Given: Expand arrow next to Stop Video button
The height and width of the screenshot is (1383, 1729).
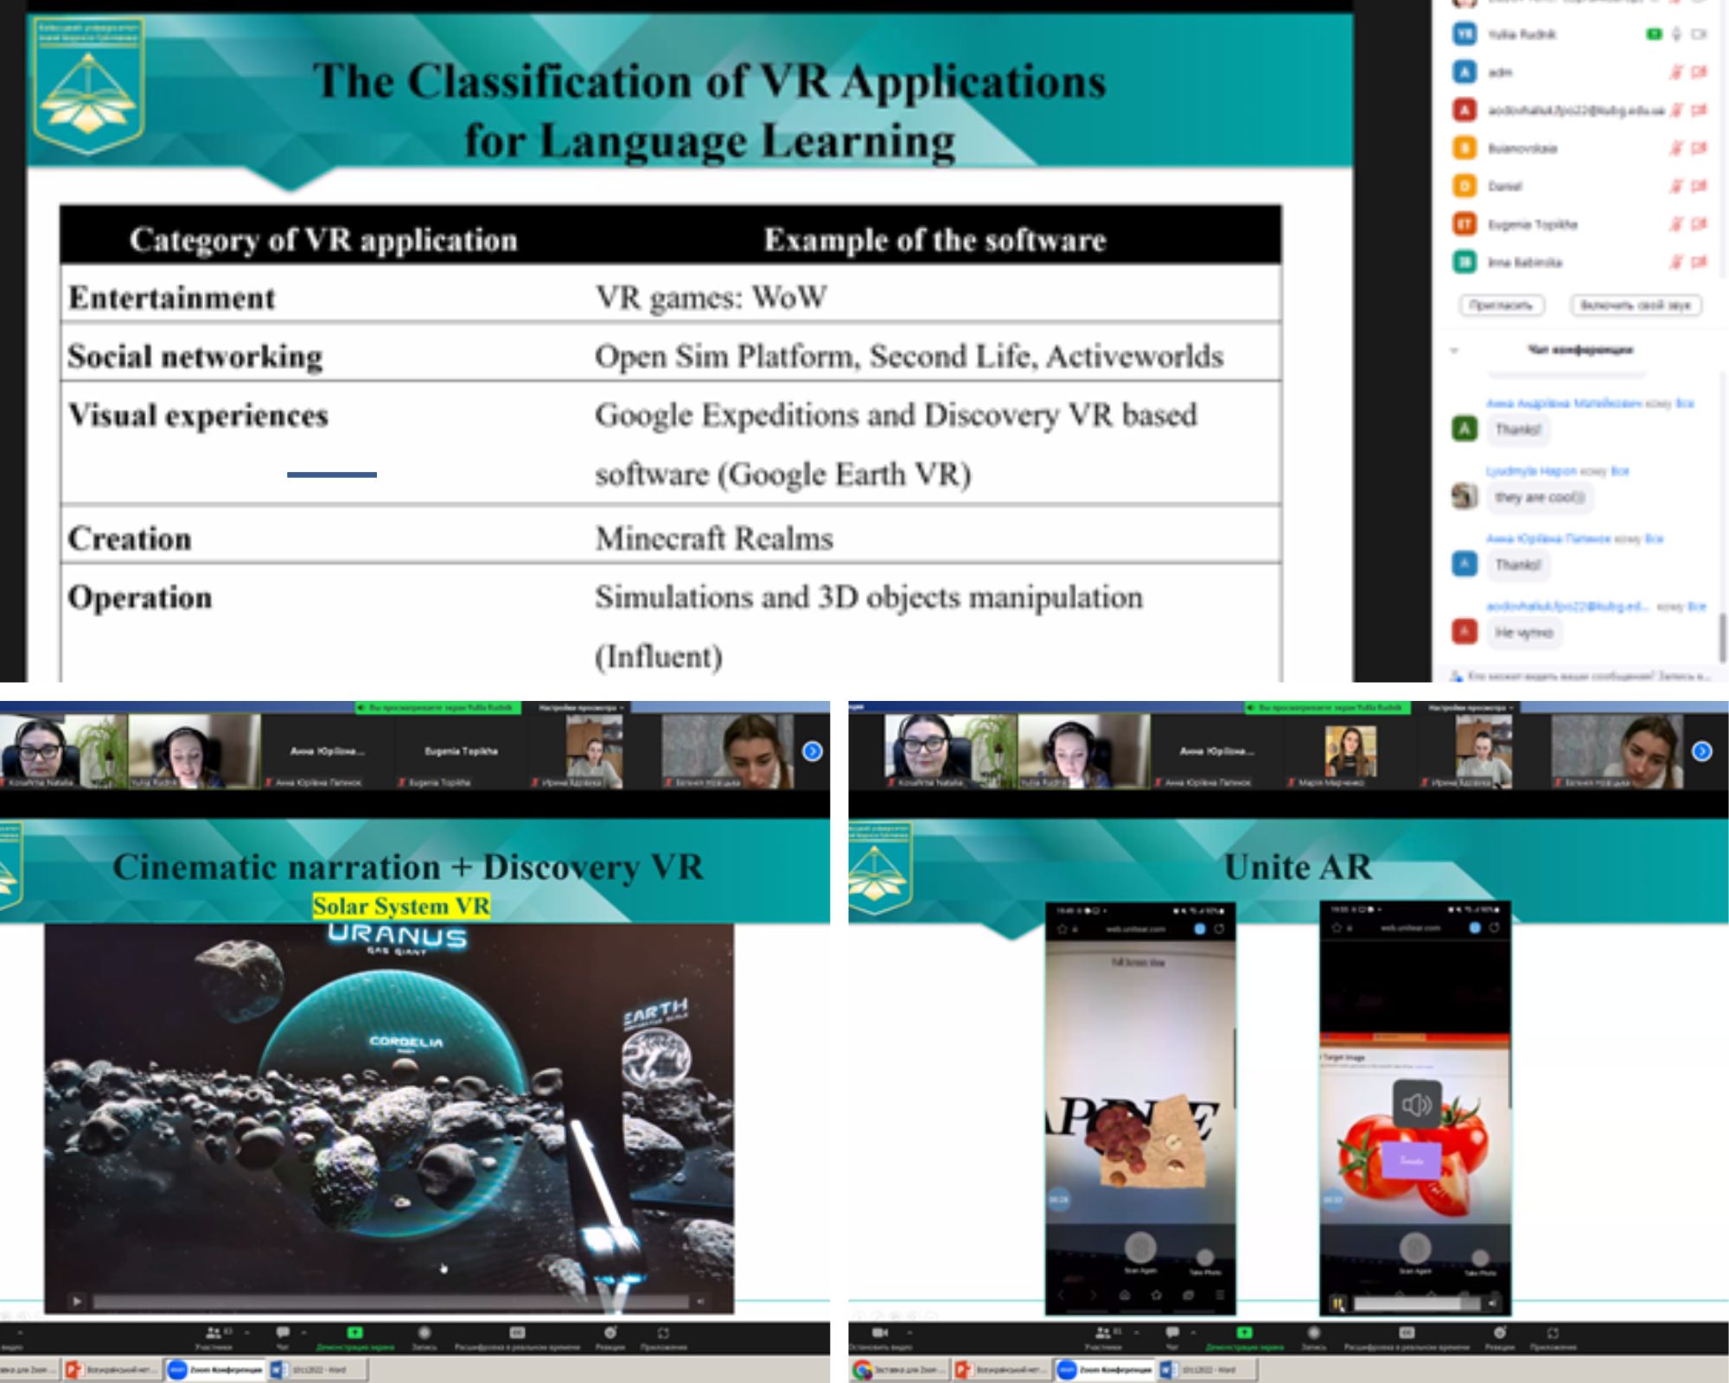Looking at the screenshot, I should 909,1333.
